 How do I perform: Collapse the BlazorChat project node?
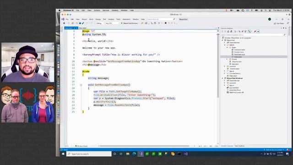[x=222, y=40]
